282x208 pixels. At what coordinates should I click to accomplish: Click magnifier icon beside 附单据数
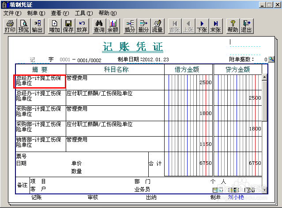[271, 59]
